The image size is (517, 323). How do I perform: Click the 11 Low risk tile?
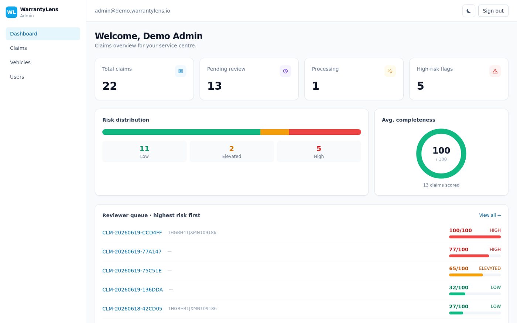pyautogui.click(x=144, y=151)
